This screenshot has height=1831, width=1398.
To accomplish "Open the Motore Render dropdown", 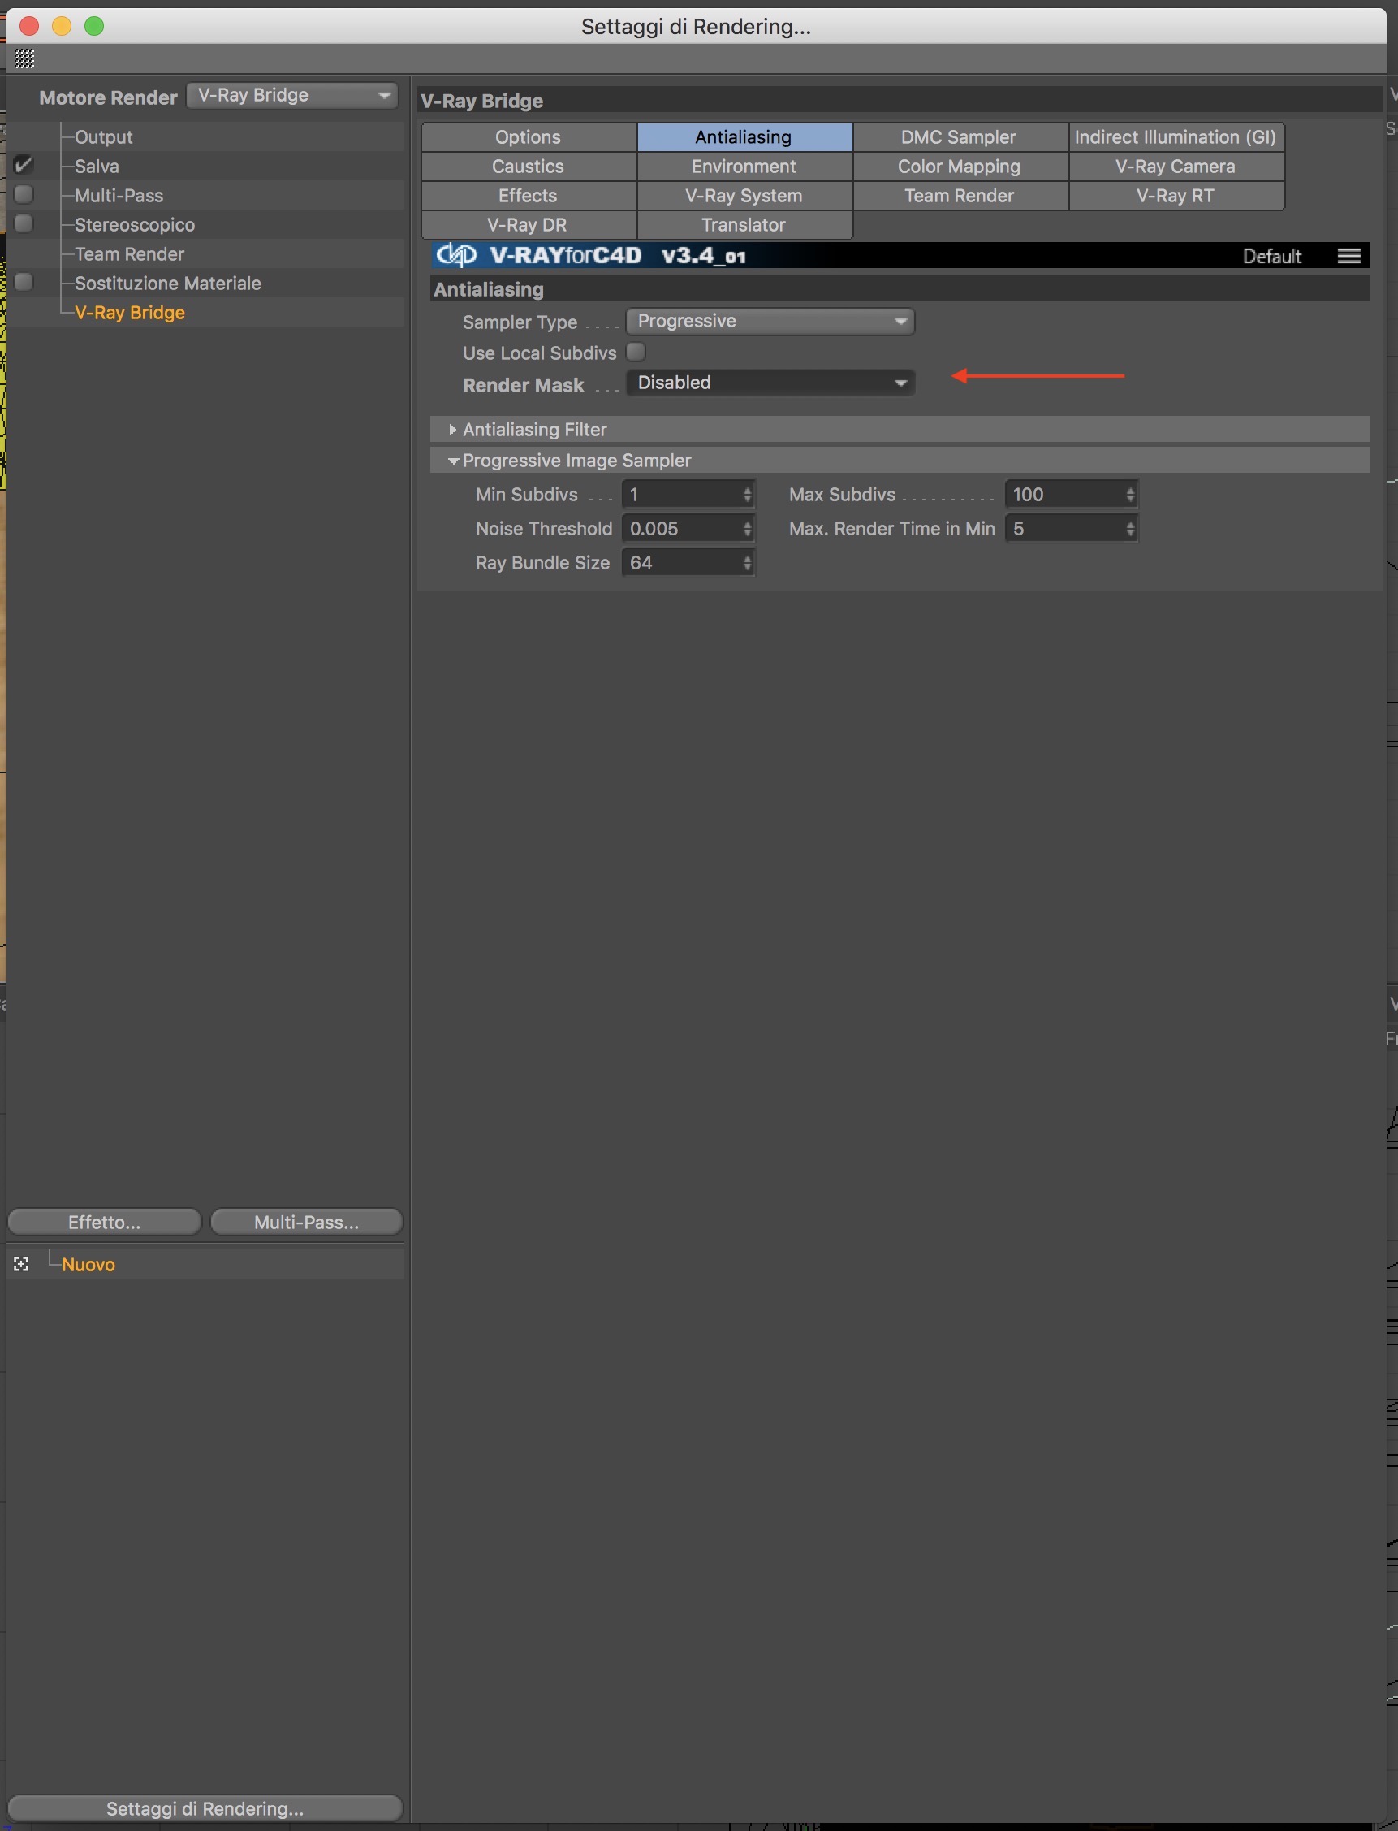I will click(x=291, y=96).
